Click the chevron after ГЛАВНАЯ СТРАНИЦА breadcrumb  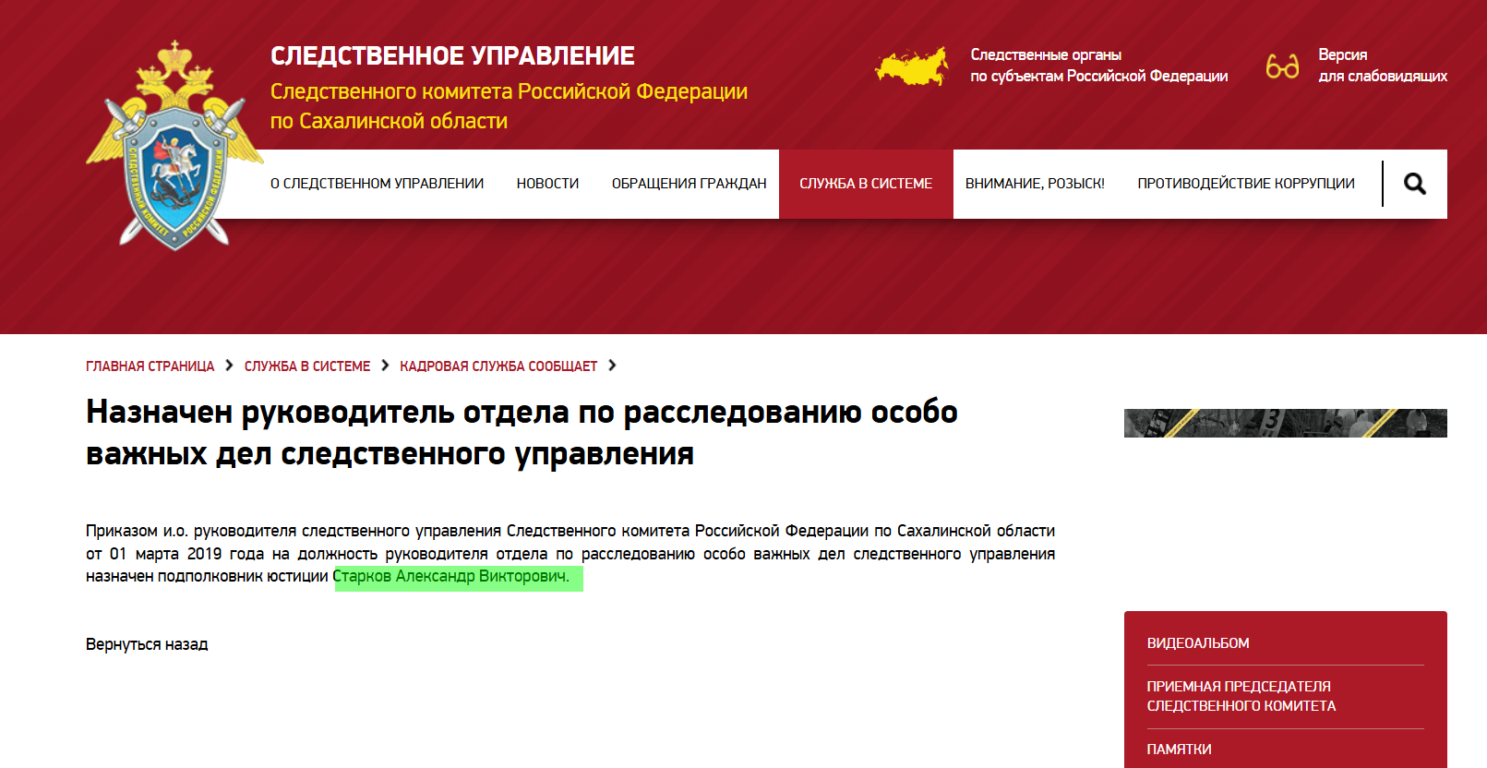coord(229,366)
